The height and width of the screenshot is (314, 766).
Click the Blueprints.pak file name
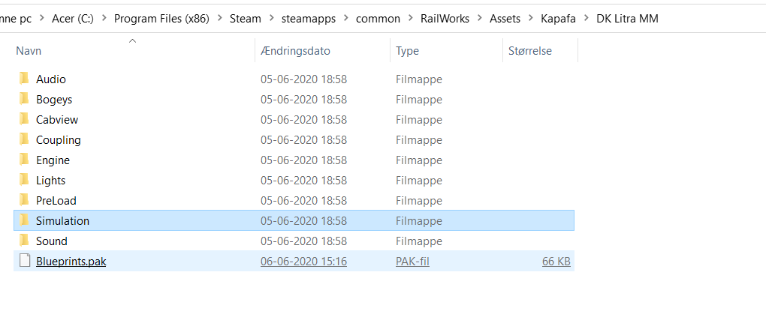point(71,262)
